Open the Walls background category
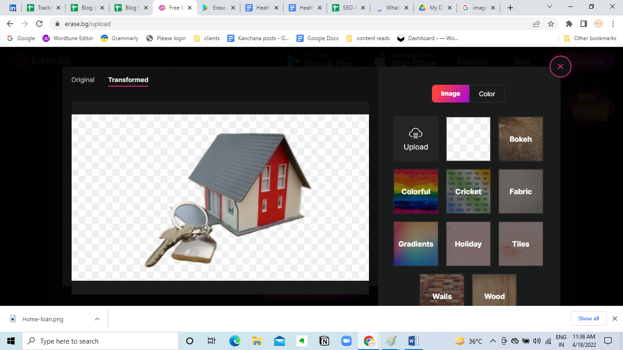The image size is (623, 350). click(442, 290)
